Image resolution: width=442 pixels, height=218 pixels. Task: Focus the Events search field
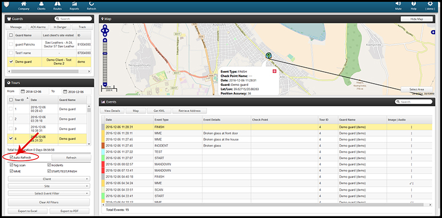tap(413, 102)
